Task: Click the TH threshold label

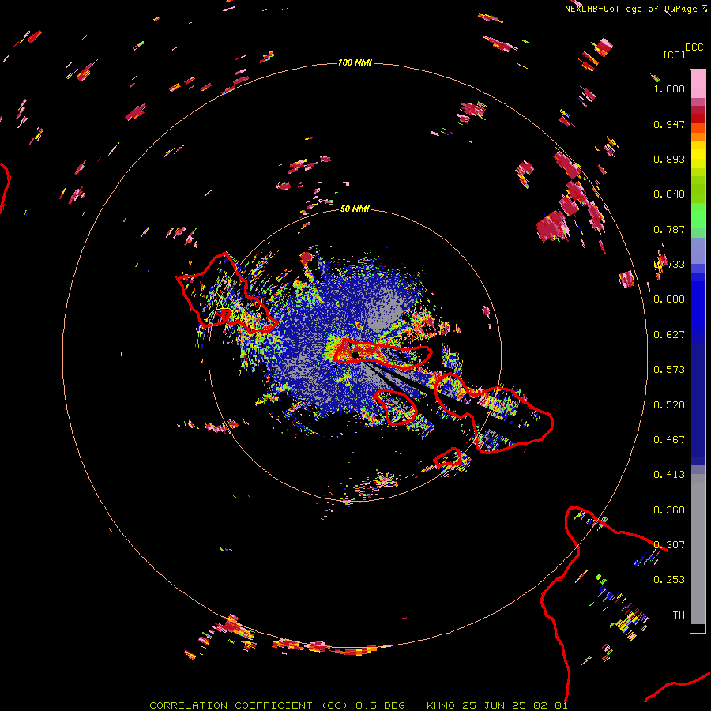Action: [679, 615]
